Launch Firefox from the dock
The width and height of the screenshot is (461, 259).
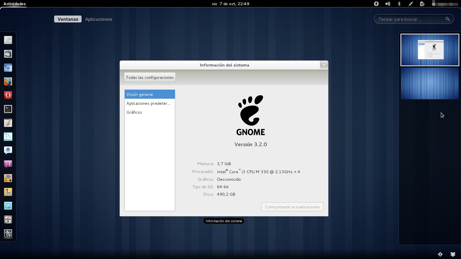coord(7,81)
